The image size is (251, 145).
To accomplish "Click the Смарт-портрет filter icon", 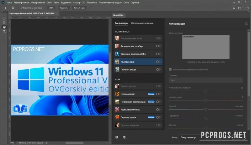I will 117,86.
